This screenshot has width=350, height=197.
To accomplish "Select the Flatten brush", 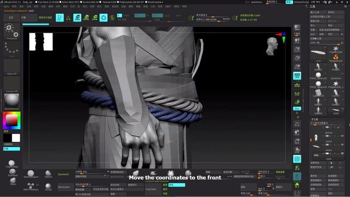I will pos(48,174).
